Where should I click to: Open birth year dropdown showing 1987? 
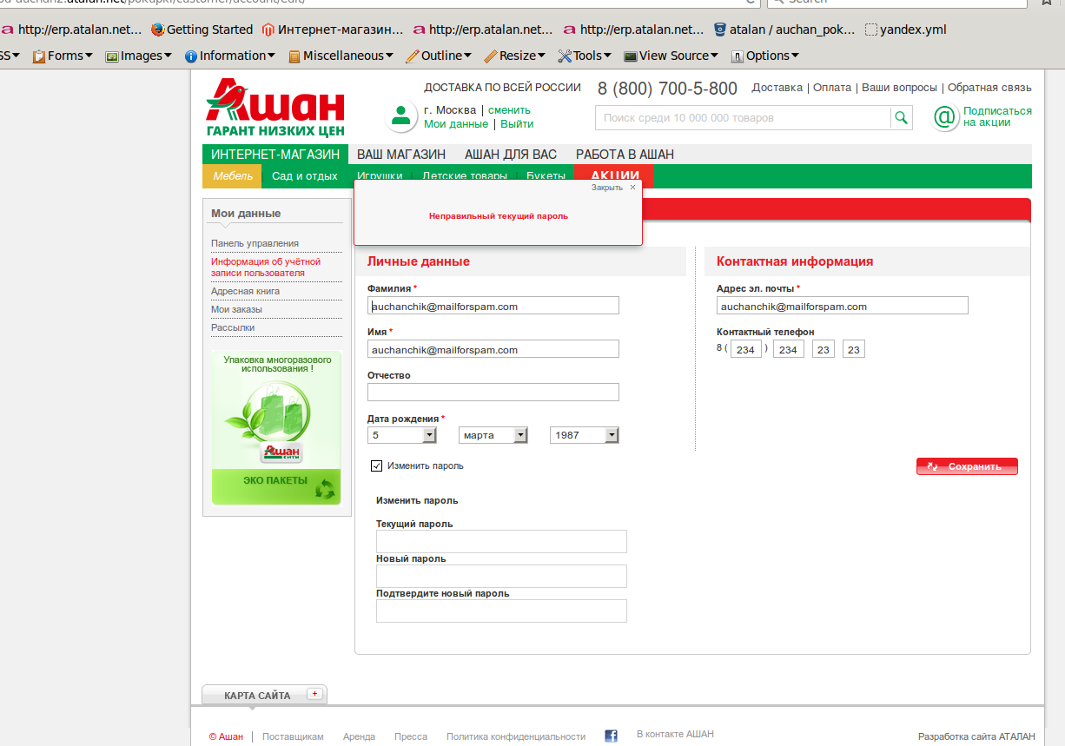point(585,435)
